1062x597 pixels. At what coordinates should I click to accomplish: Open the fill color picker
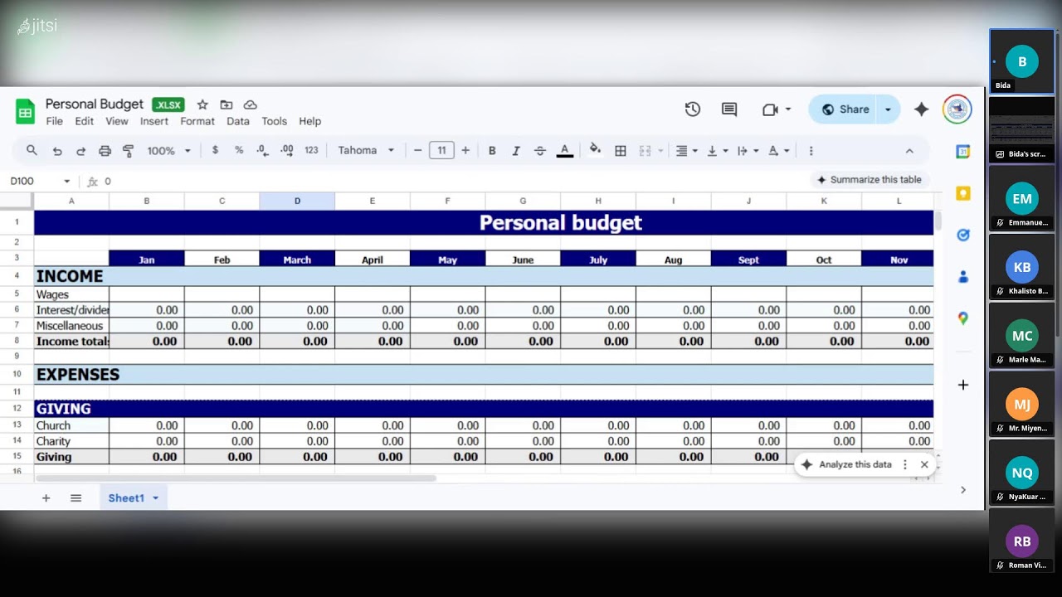pos(595,150)
